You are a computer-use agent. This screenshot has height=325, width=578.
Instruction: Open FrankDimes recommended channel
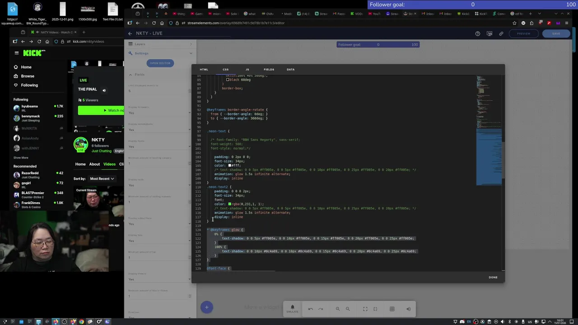(x=38, y=204)
